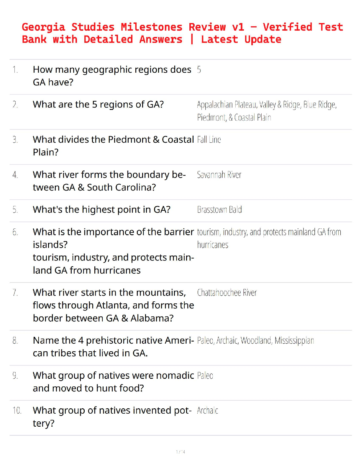Screen dimensions: 361x468
Task: Click the 4 prehistoric native American tribes question
Action: 113,347
